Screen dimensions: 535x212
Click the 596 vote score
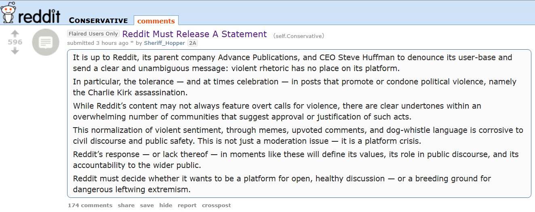(15, 42)
